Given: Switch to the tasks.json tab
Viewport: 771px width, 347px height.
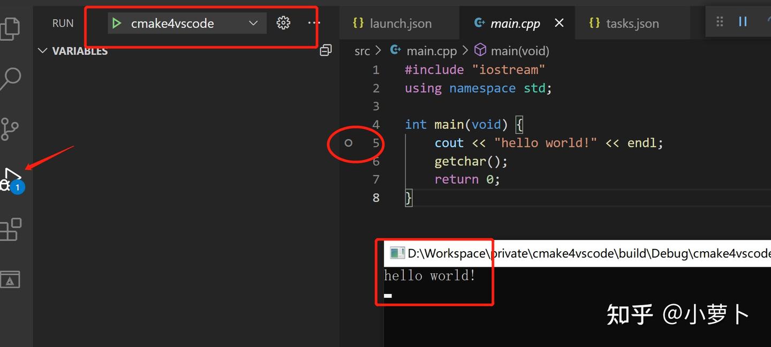Looking at the screenshot, I should (632, 23).
